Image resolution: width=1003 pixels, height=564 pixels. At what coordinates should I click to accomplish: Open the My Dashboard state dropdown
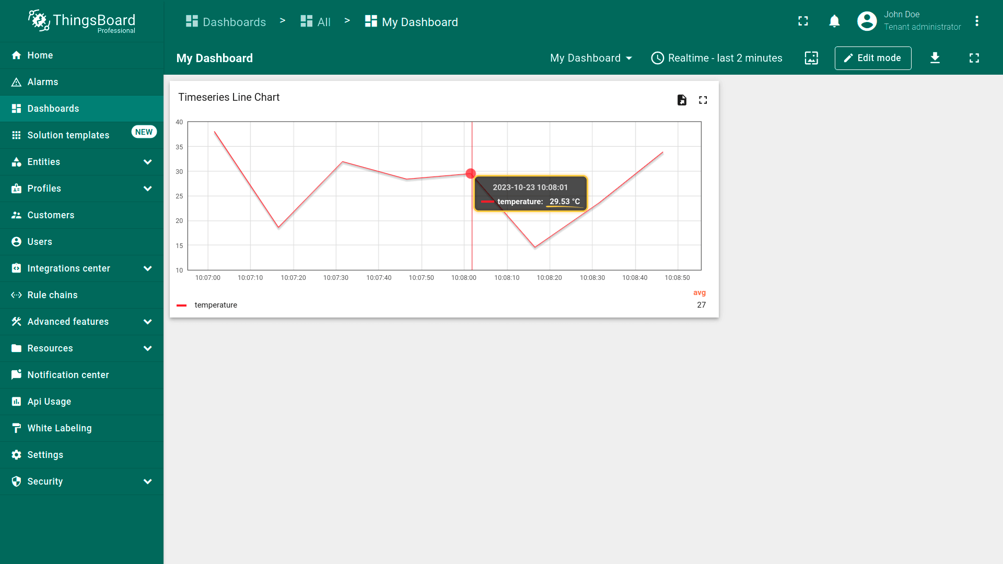pyautogui.click(x=591, y=58)
